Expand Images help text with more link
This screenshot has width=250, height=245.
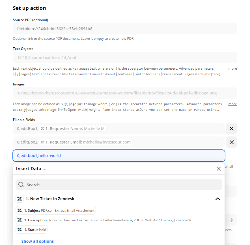click(x=232, y=104)
